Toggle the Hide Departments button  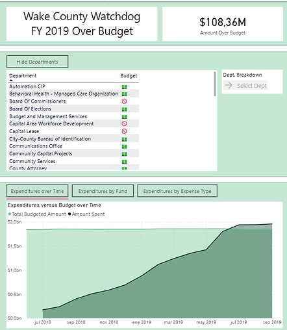38,62
